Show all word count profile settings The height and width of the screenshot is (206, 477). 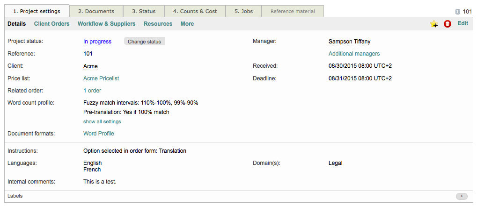[x=102, y=121]
